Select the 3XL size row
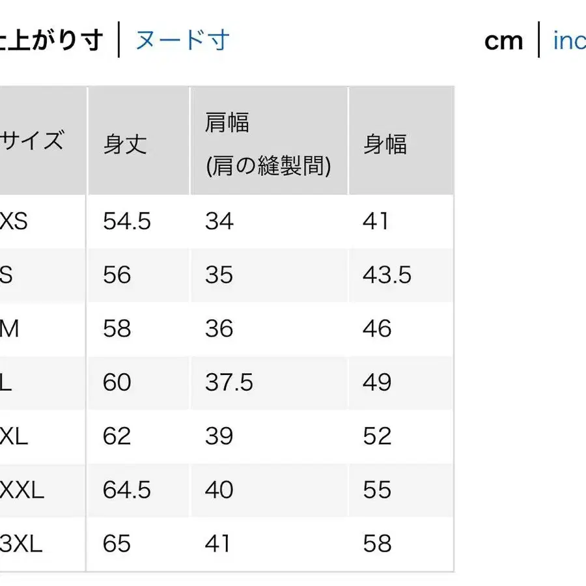This screenshot has height=586, width=586. [20, 544]
